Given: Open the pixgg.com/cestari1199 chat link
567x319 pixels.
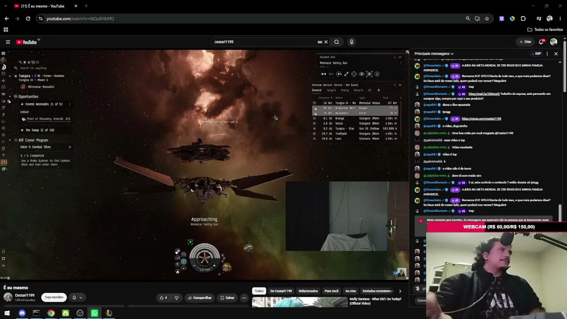Looking at the screenshot, I should pyautogui.click(x=482, y=119).
